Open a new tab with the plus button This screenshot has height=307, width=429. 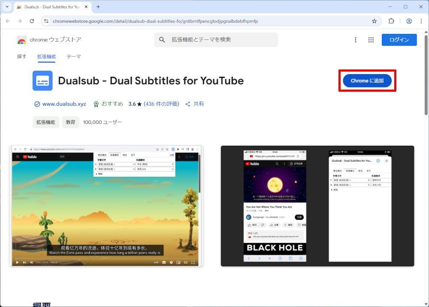(98, 7)
